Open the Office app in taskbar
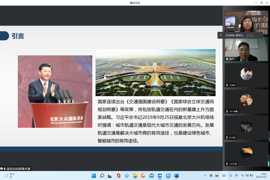 coord(118,175)
